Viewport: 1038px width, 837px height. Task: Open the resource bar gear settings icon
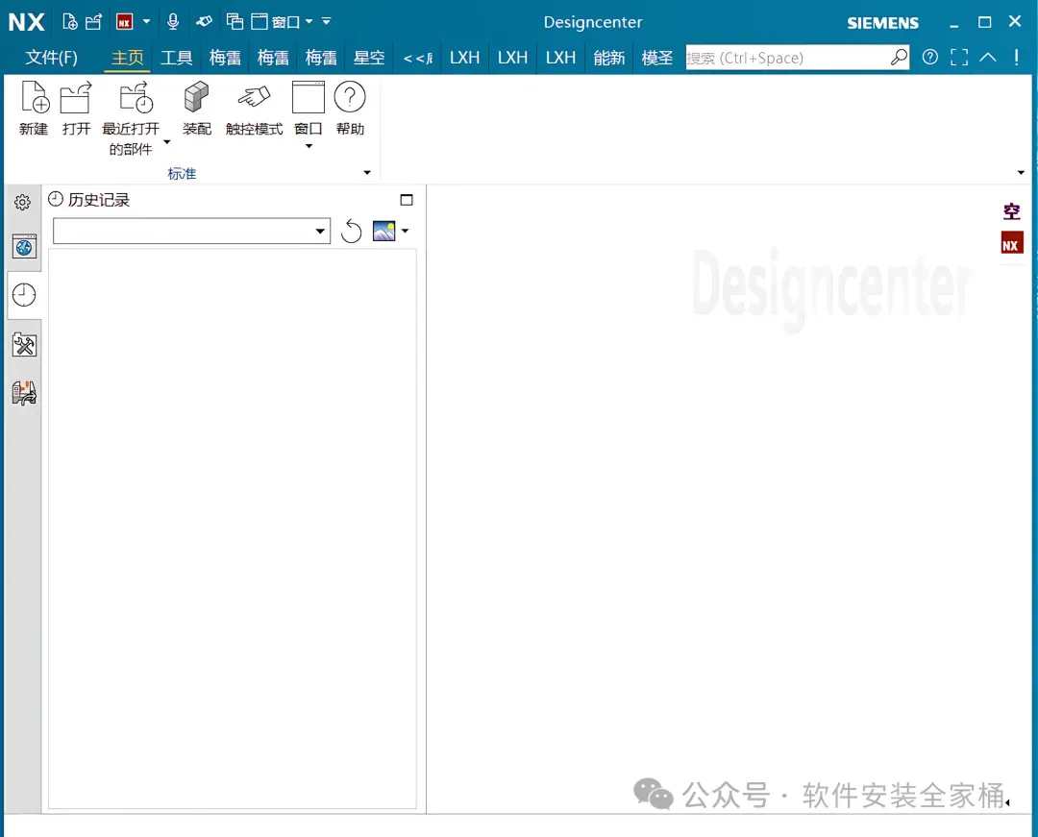(x=22, y=202)
